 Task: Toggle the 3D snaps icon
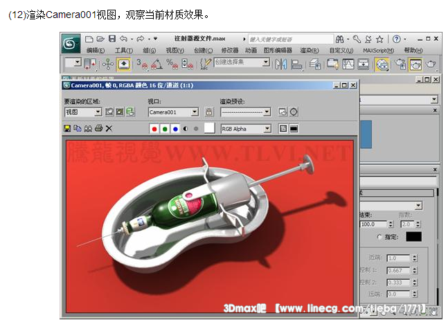143,64
